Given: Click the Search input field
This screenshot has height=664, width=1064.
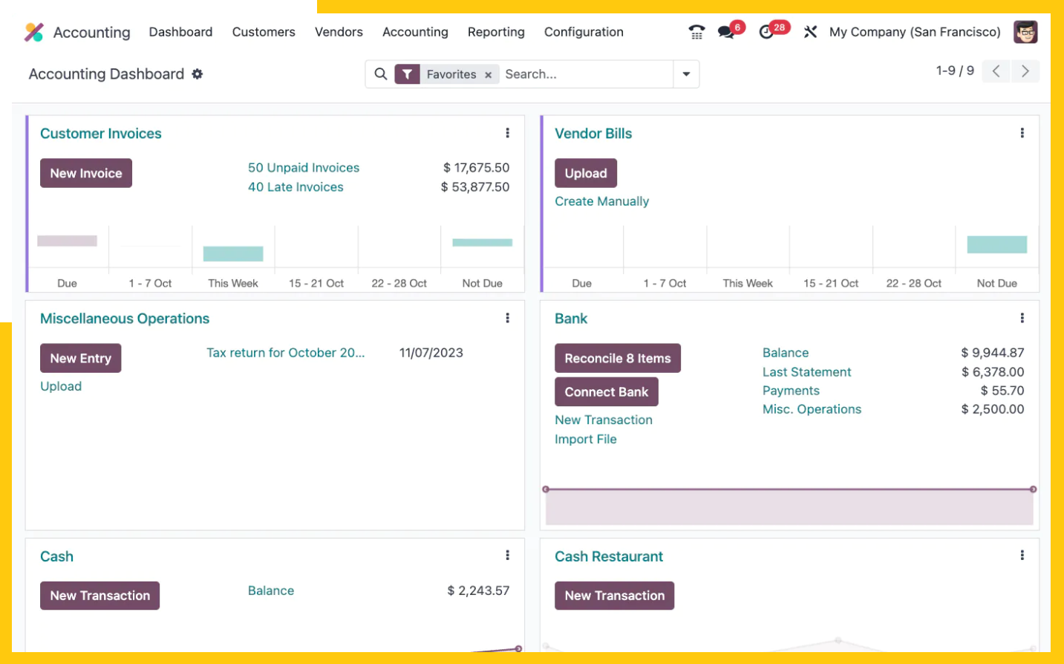Looking at the screenshot, I should 585,74.
